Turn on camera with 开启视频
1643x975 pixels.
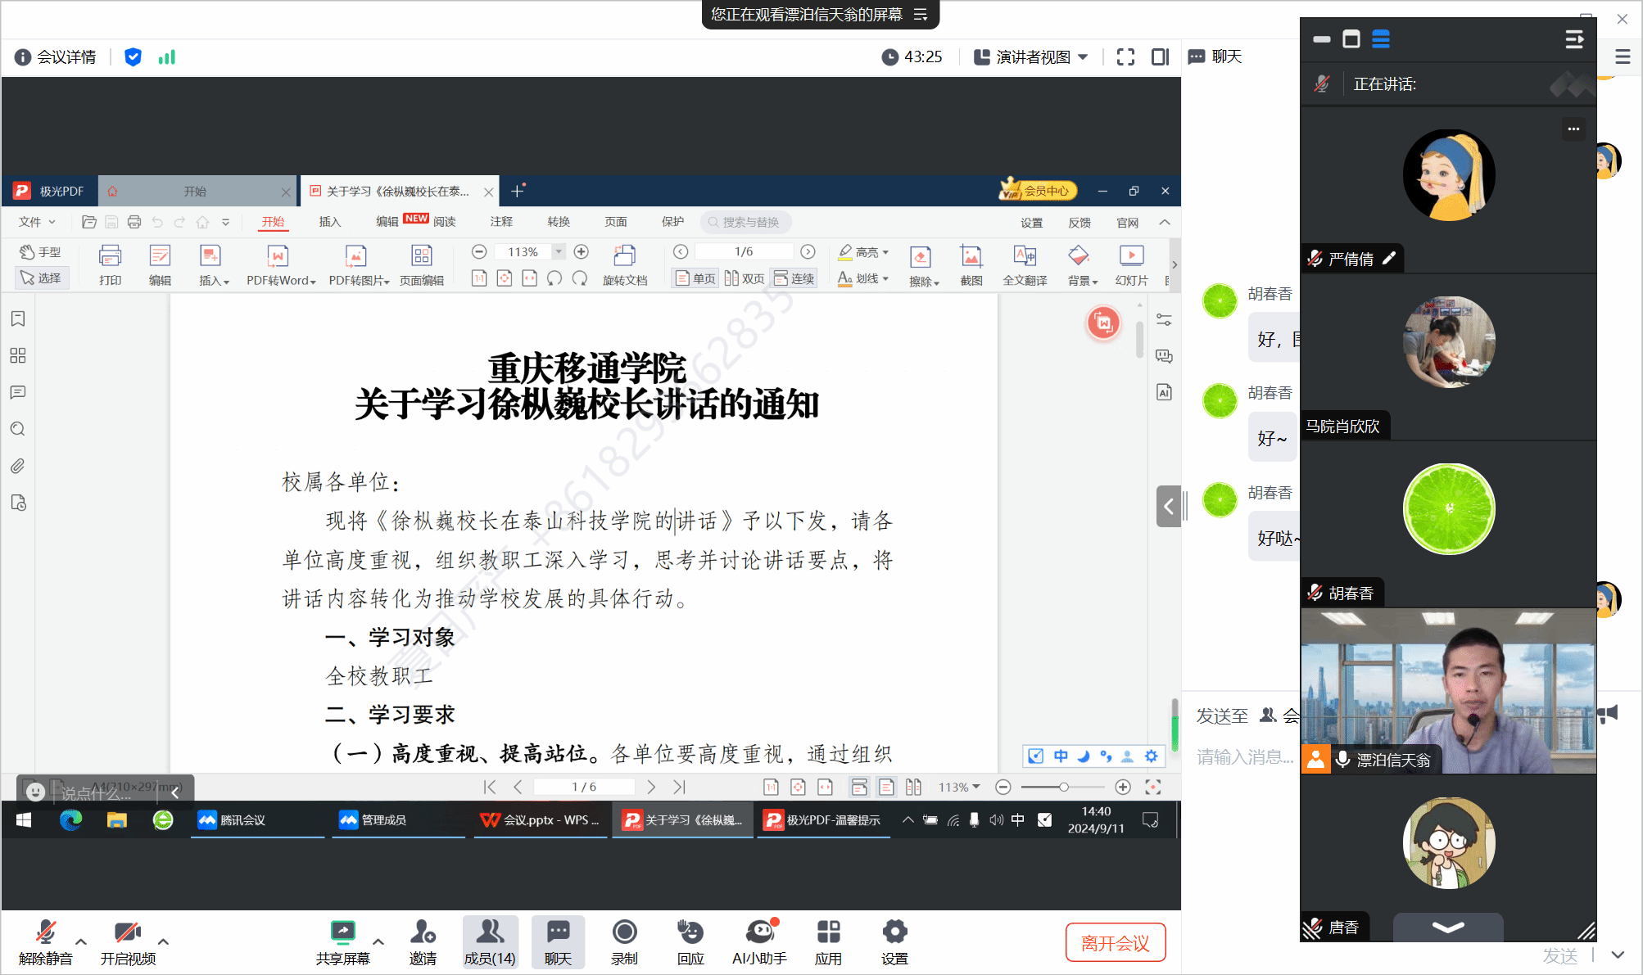point(127,932)
